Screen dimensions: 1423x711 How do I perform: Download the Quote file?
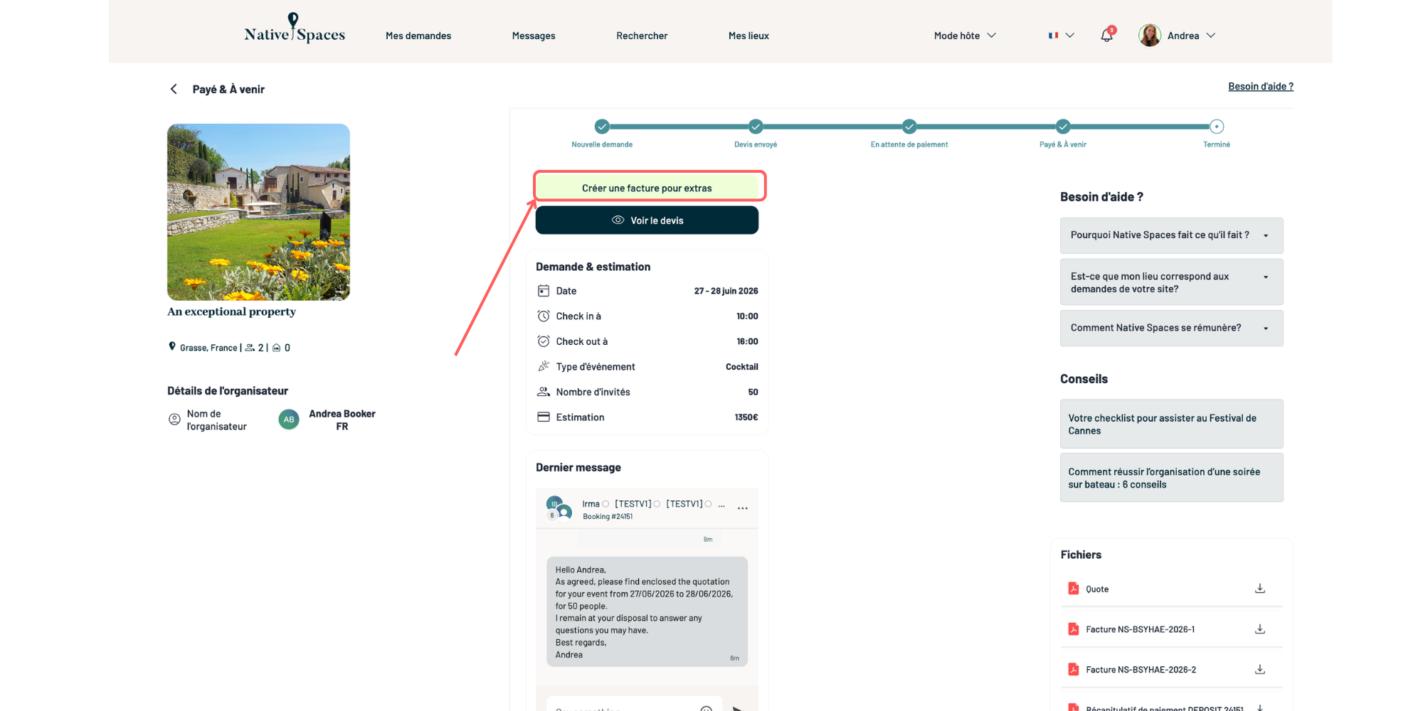pyautogui.click(x=1259, y=589)
